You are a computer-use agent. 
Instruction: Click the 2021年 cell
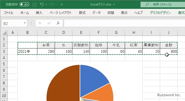(27, 52)
